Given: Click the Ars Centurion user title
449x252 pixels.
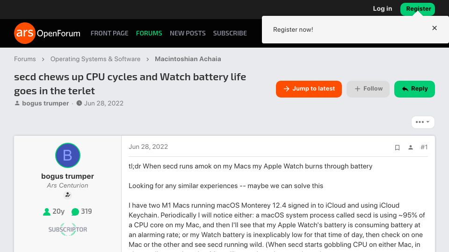Looking at the screenshot, I should 67,185.
